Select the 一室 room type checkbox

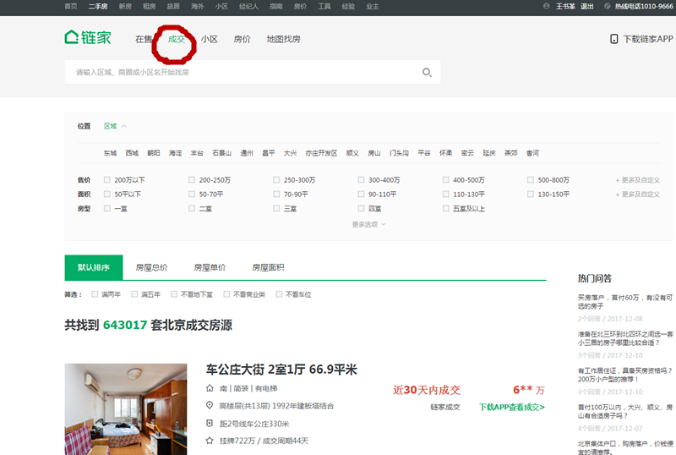[107, 209]
